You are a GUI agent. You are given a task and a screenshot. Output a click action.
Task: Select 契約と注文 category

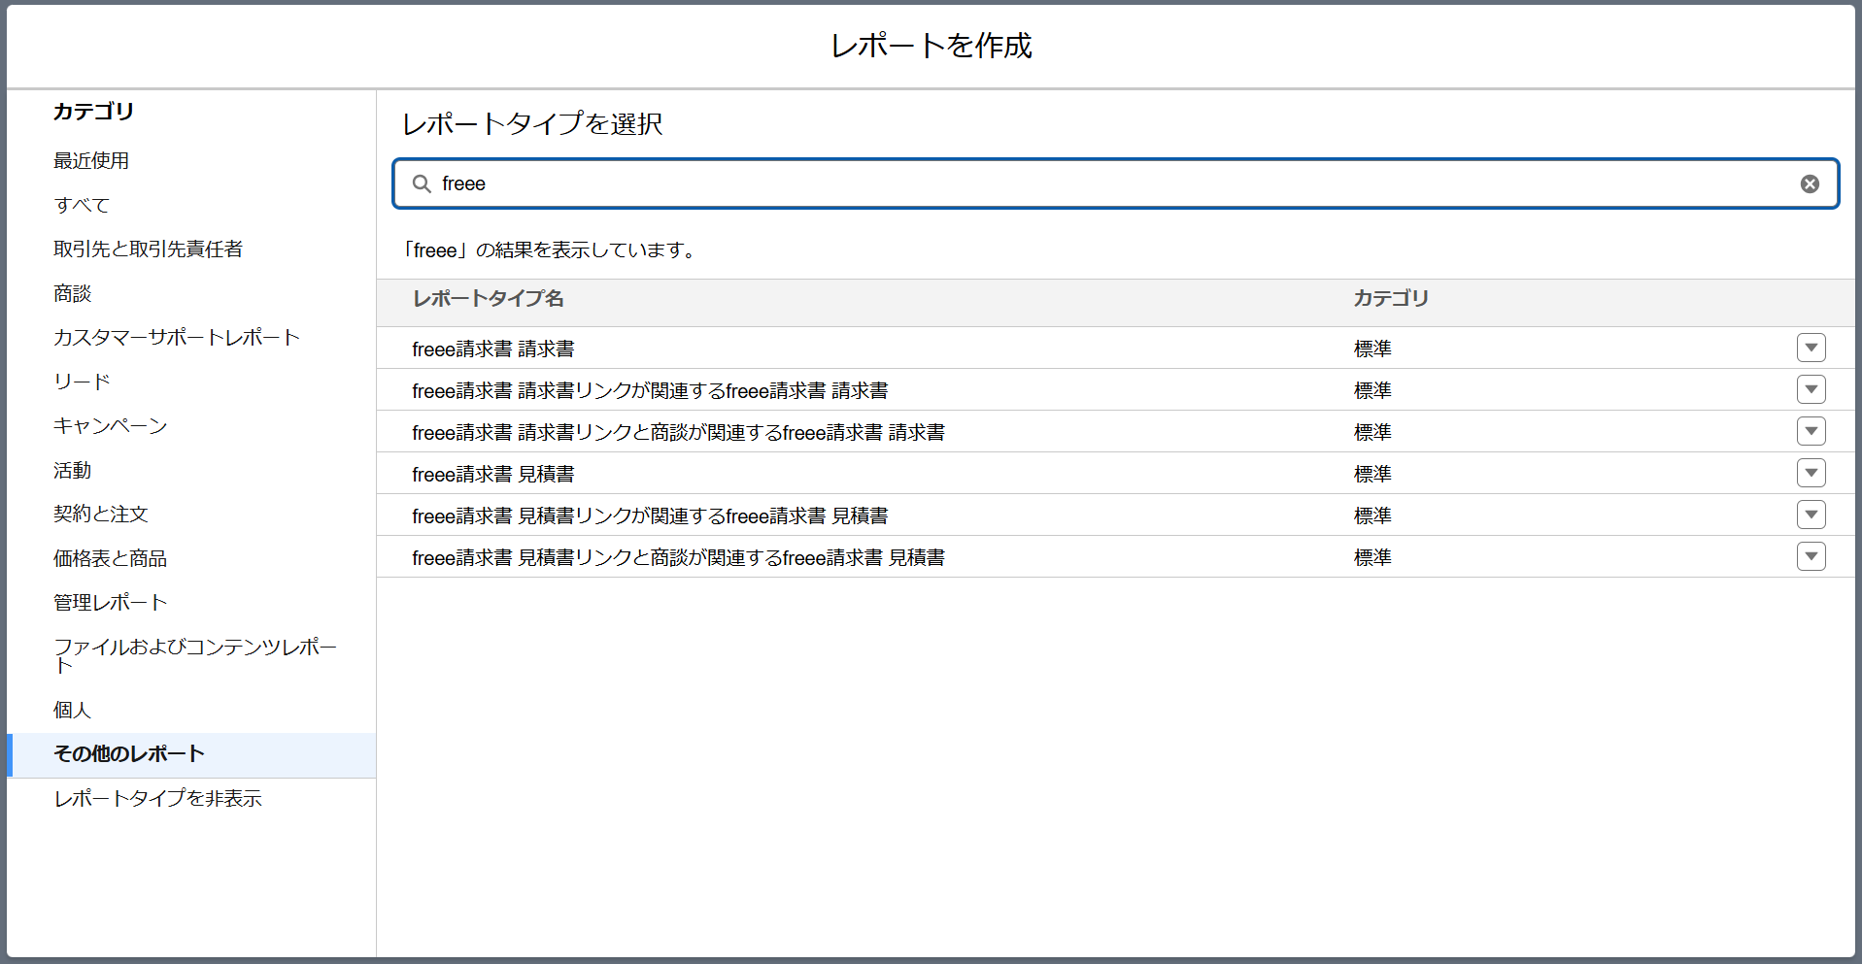(x=100, y=514)
